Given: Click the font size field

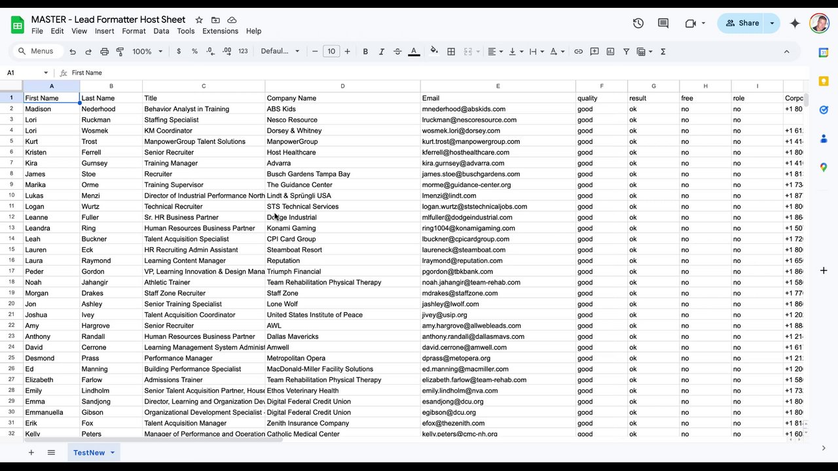Looking at the screenshot, I should coord(331,52).
